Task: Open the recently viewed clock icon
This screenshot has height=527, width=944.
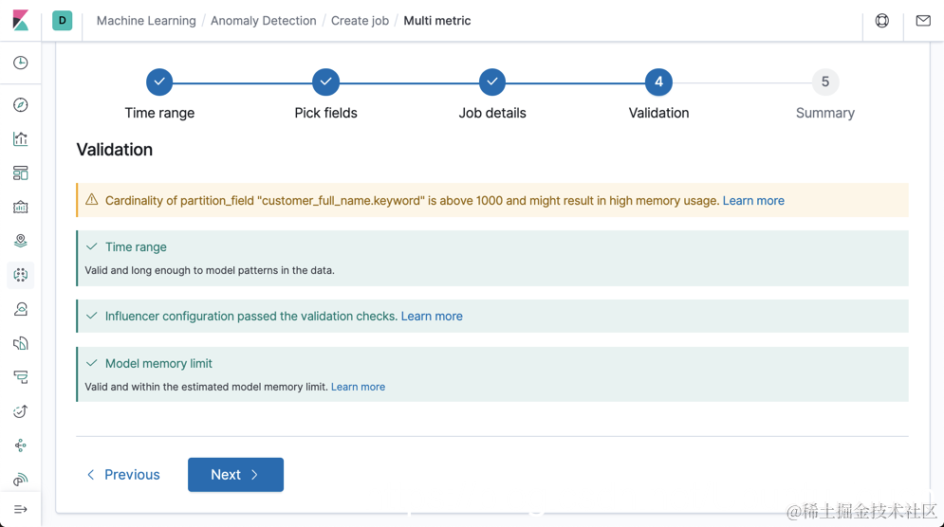Action: pos(20,63)
